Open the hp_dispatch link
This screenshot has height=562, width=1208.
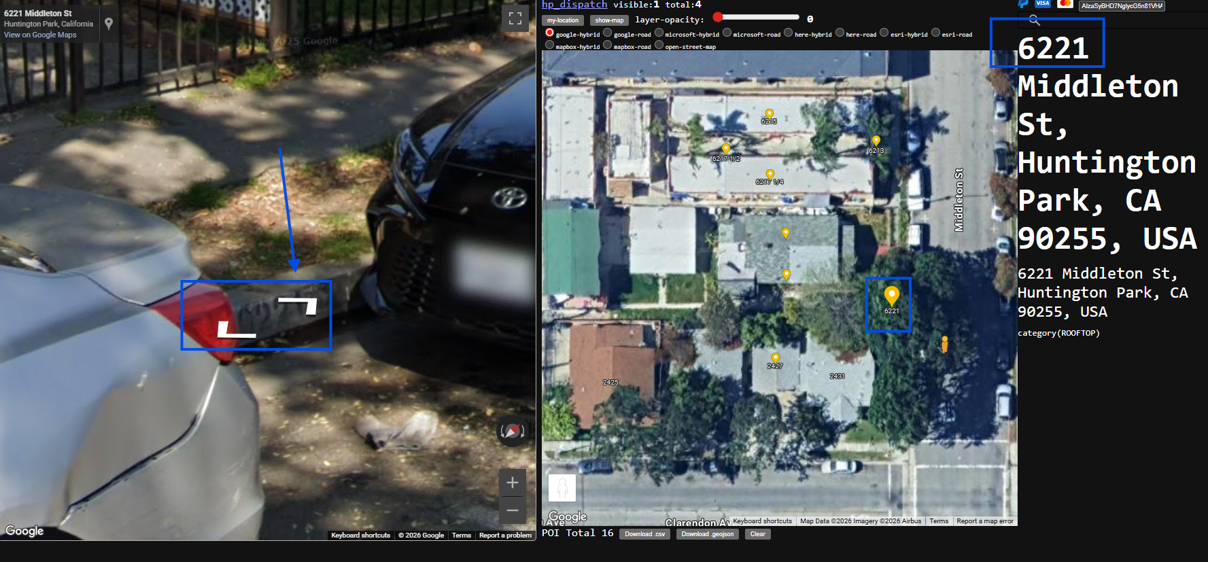[x=574, y=5]
